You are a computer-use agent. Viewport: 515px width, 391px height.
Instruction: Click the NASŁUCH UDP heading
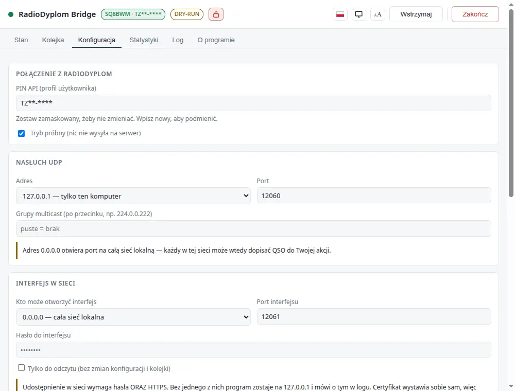tap(39, 163)
